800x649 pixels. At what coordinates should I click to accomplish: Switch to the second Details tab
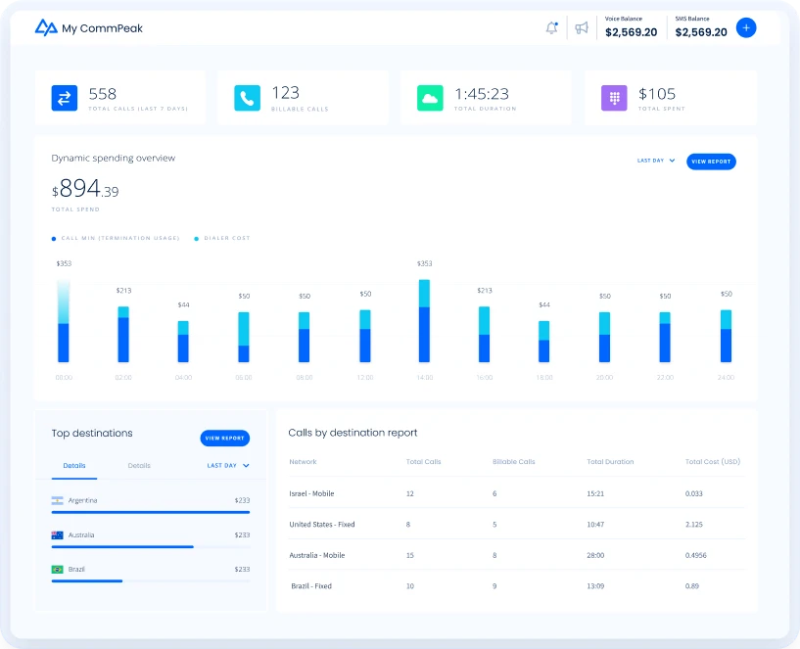(139, 466)
